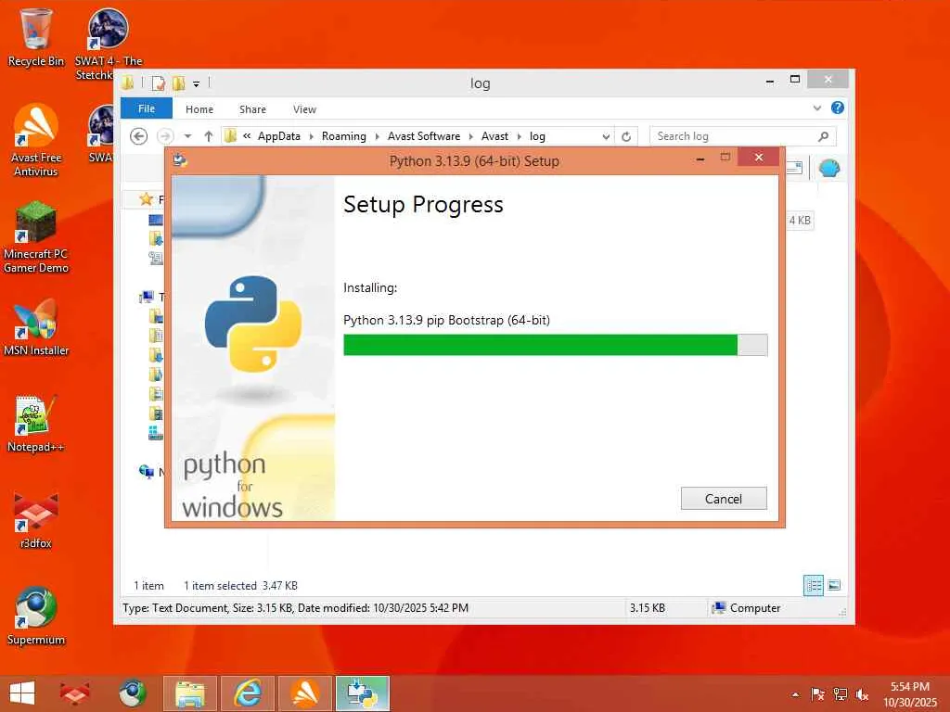
Task: Open Avast from the taskbar
Action: [305, 693]
